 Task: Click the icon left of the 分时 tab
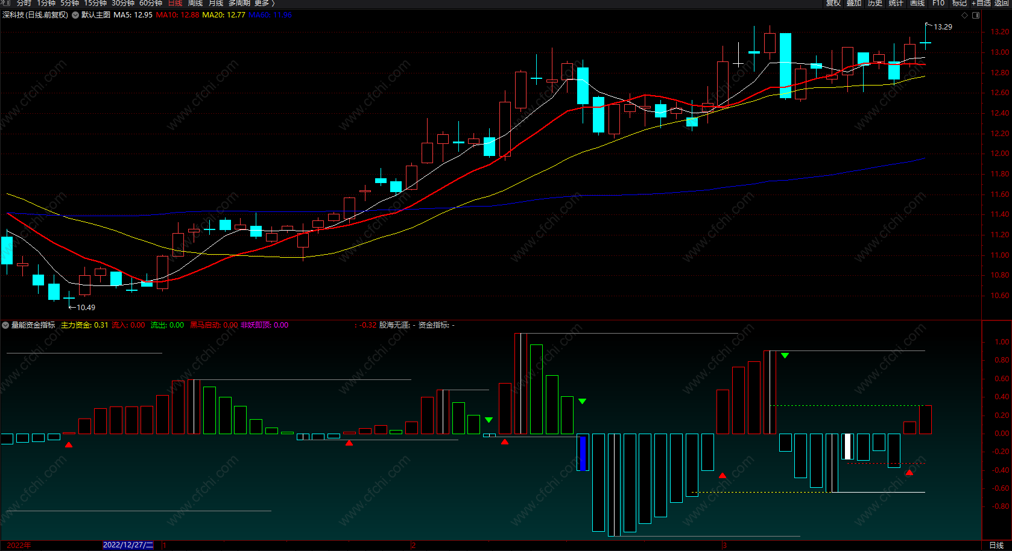[7, 3]
